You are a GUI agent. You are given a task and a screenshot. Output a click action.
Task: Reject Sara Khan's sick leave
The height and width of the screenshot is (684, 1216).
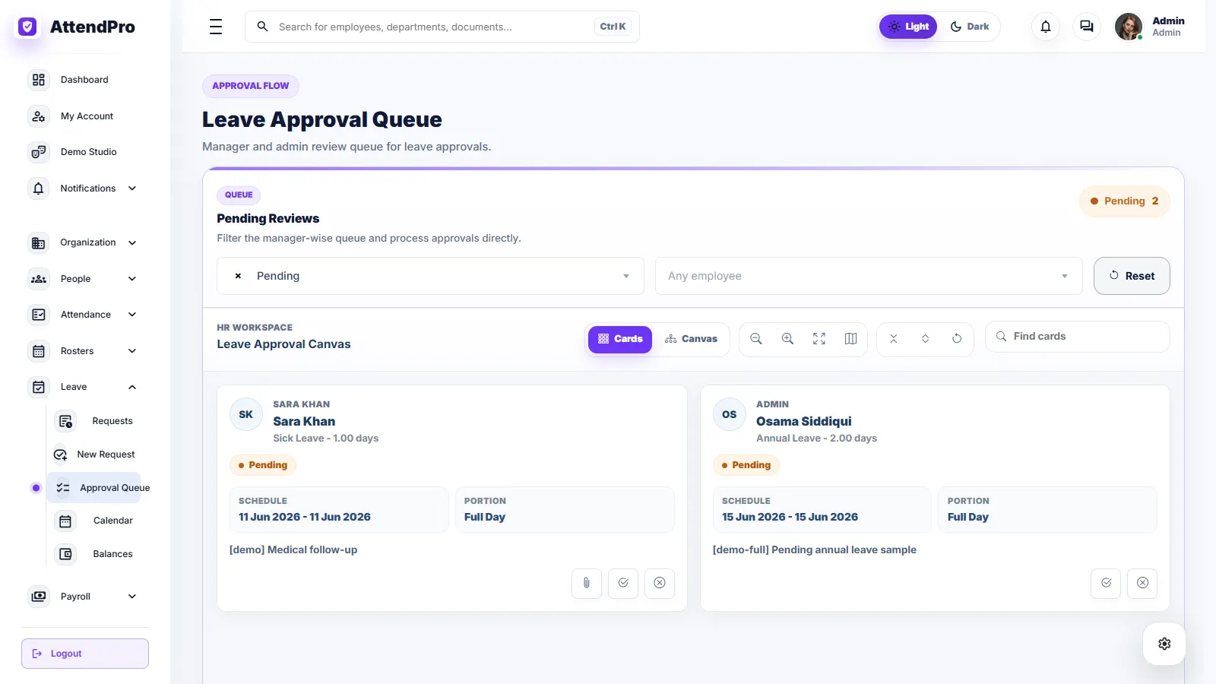pyautogui.click(x=660, y=583)
